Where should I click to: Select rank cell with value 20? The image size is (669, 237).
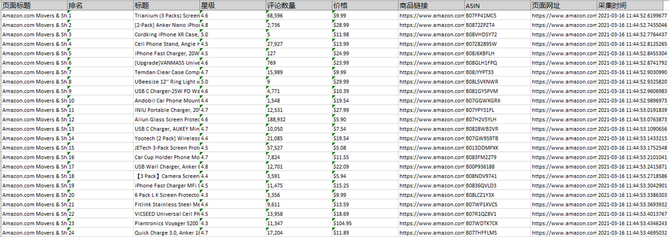pyautogui.click(x=100, y=195)
